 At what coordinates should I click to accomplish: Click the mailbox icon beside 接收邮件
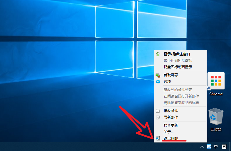coord(158,111)
